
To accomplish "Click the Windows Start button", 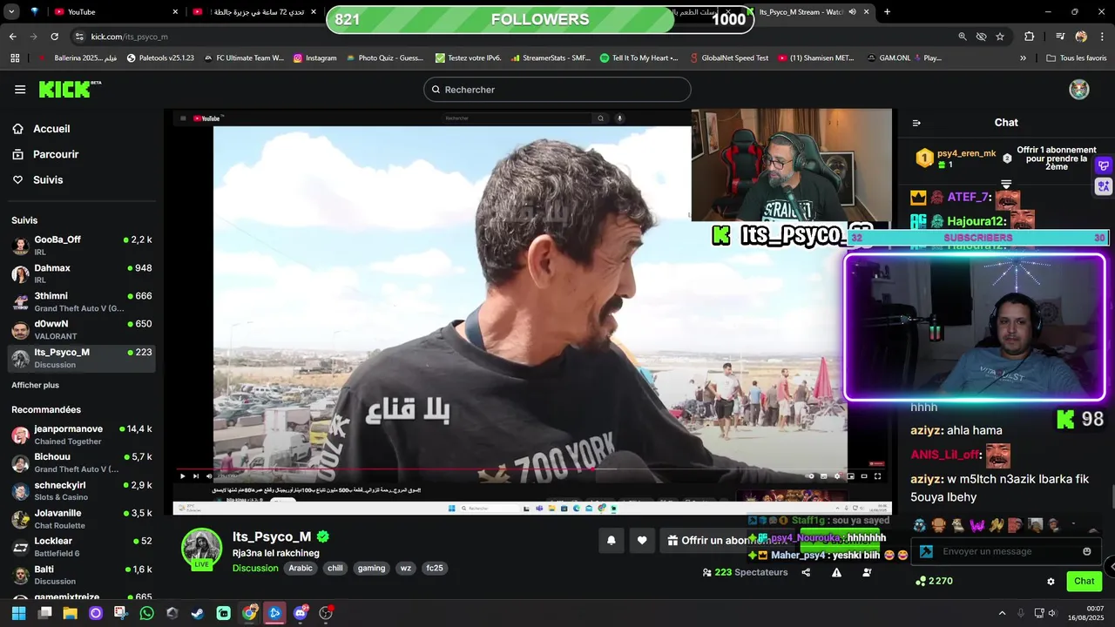I will point(18,613).
